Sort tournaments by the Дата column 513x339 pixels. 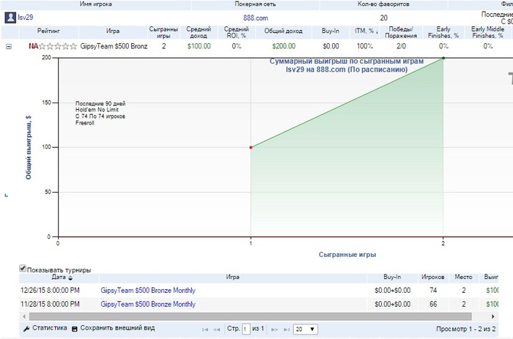coord(59,277)
